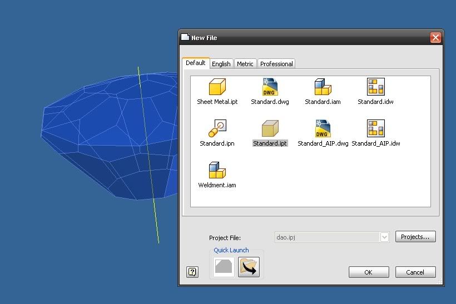Select the Standard.iam assembly template
The image size is (456, 304).
click(x=323, y=88)
